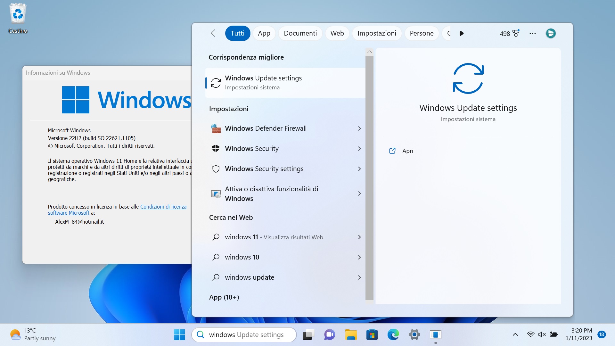Expand Windows Defender Firewall result chevron

pyautogui.click(x=359, y=128)
